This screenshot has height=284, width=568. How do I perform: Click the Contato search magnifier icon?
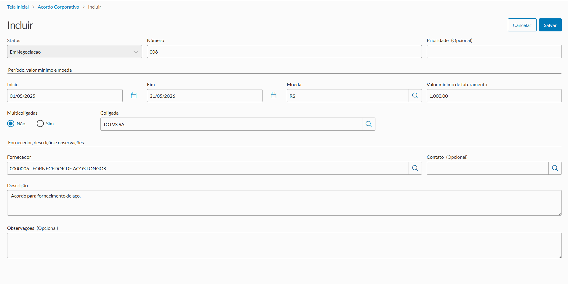click(555, 168)
